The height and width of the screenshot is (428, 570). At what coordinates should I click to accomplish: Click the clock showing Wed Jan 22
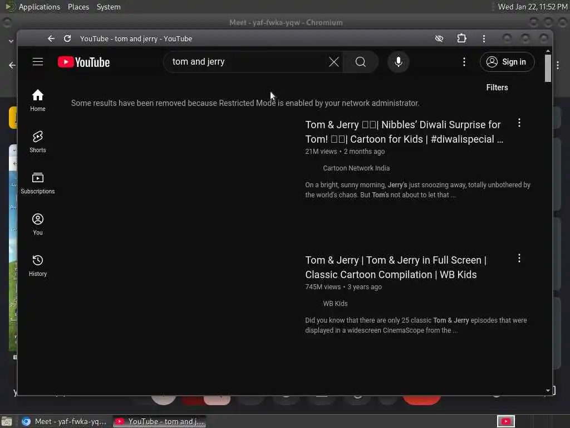(x=533, y=7)
